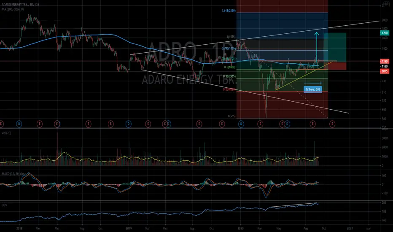
Task: Open the earnings marker at November 2018
Action: [x=110, y=124]
